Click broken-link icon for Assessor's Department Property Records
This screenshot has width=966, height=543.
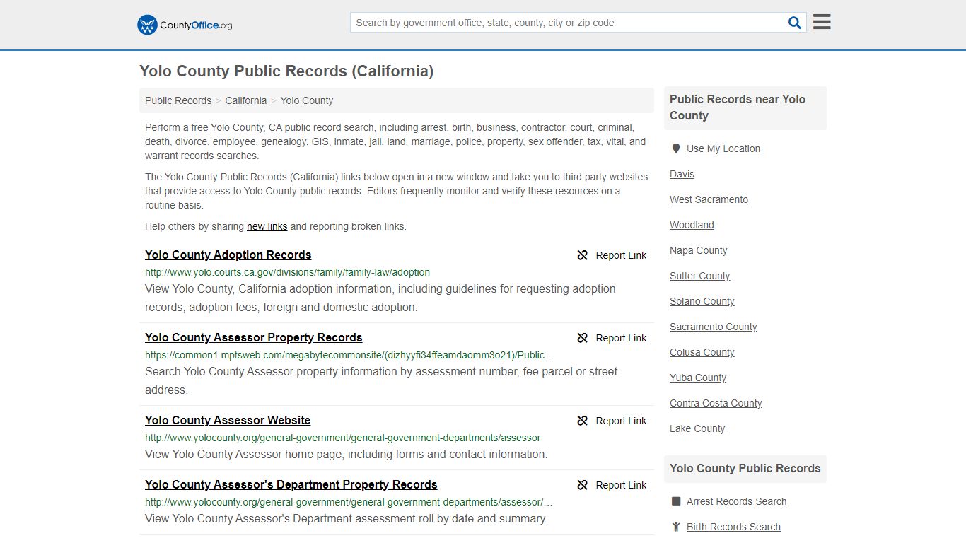pyautogui.click(x=583, y=485)
